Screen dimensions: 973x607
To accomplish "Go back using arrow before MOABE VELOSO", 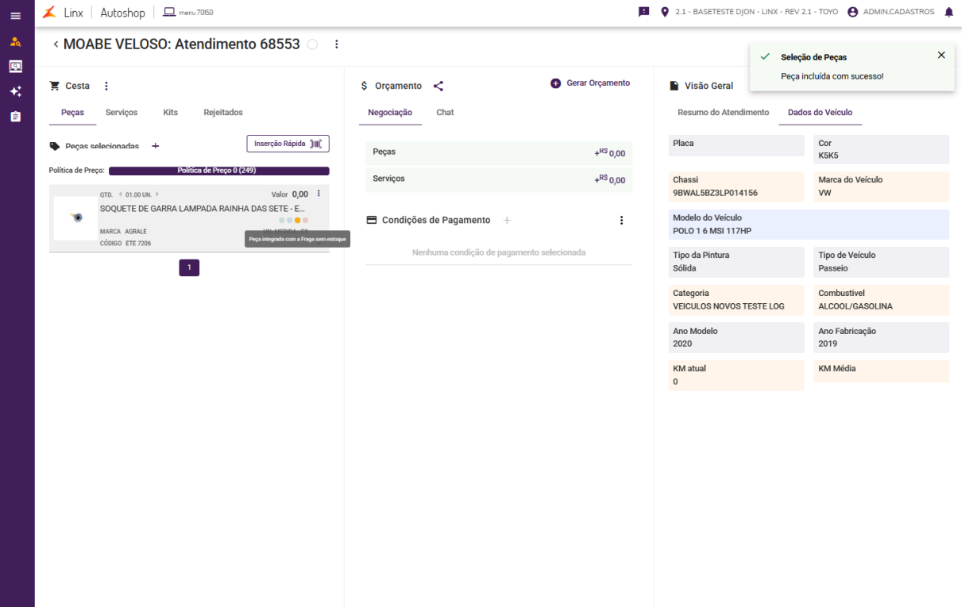I will click(56, 44).
